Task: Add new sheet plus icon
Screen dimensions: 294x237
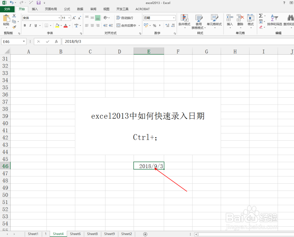Action: [x=145, y=234]
